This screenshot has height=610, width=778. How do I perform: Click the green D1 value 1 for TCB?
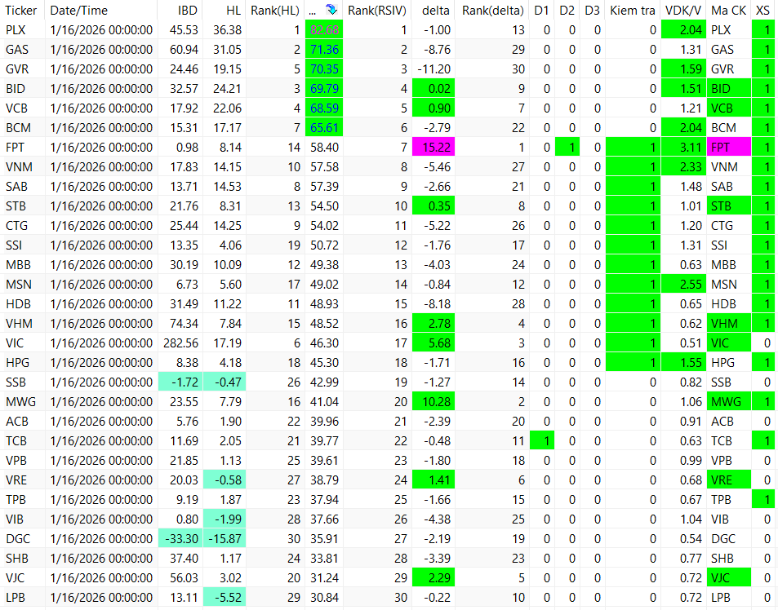pyautogui.click(x=542, y=441)
